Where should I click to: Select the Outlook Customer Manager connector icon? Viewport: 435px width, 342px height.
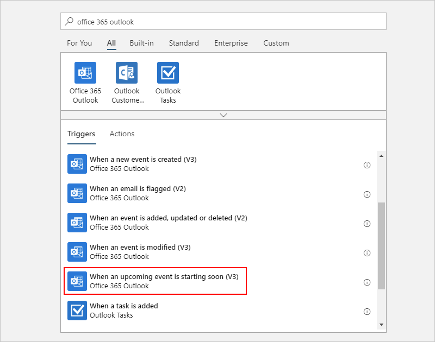pos(127,73)
